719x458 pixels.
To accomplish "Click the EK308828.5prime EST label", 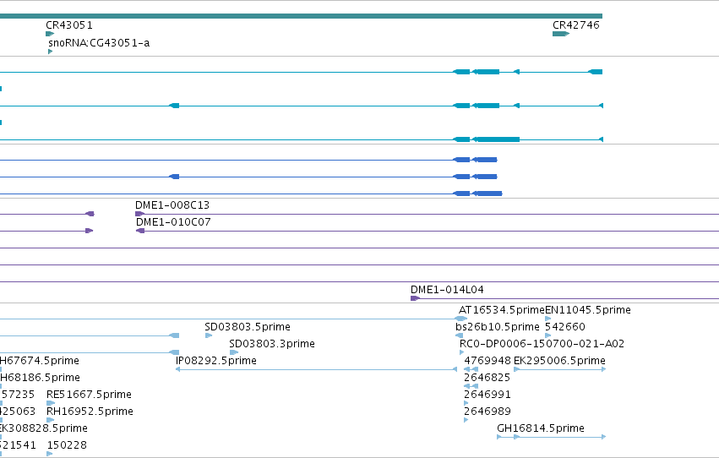I will tap(44, 428).
